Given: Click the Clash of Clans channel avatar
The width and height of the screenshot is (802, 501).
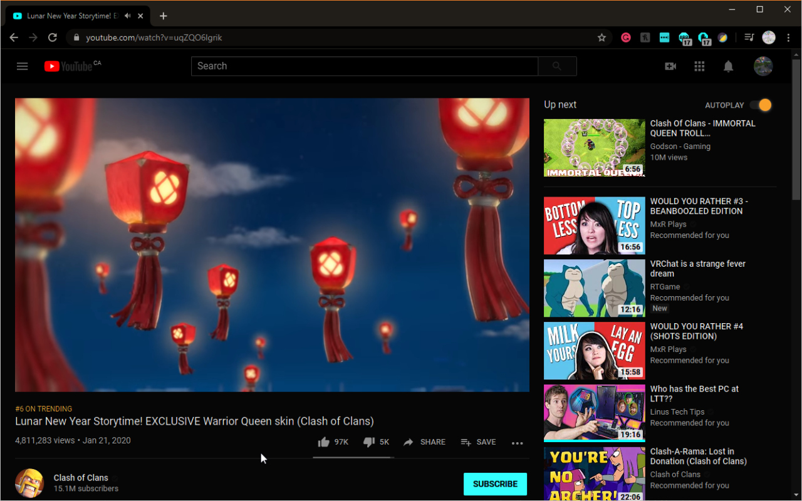Looking at the screenshot, I should click(x=29, y=483).
